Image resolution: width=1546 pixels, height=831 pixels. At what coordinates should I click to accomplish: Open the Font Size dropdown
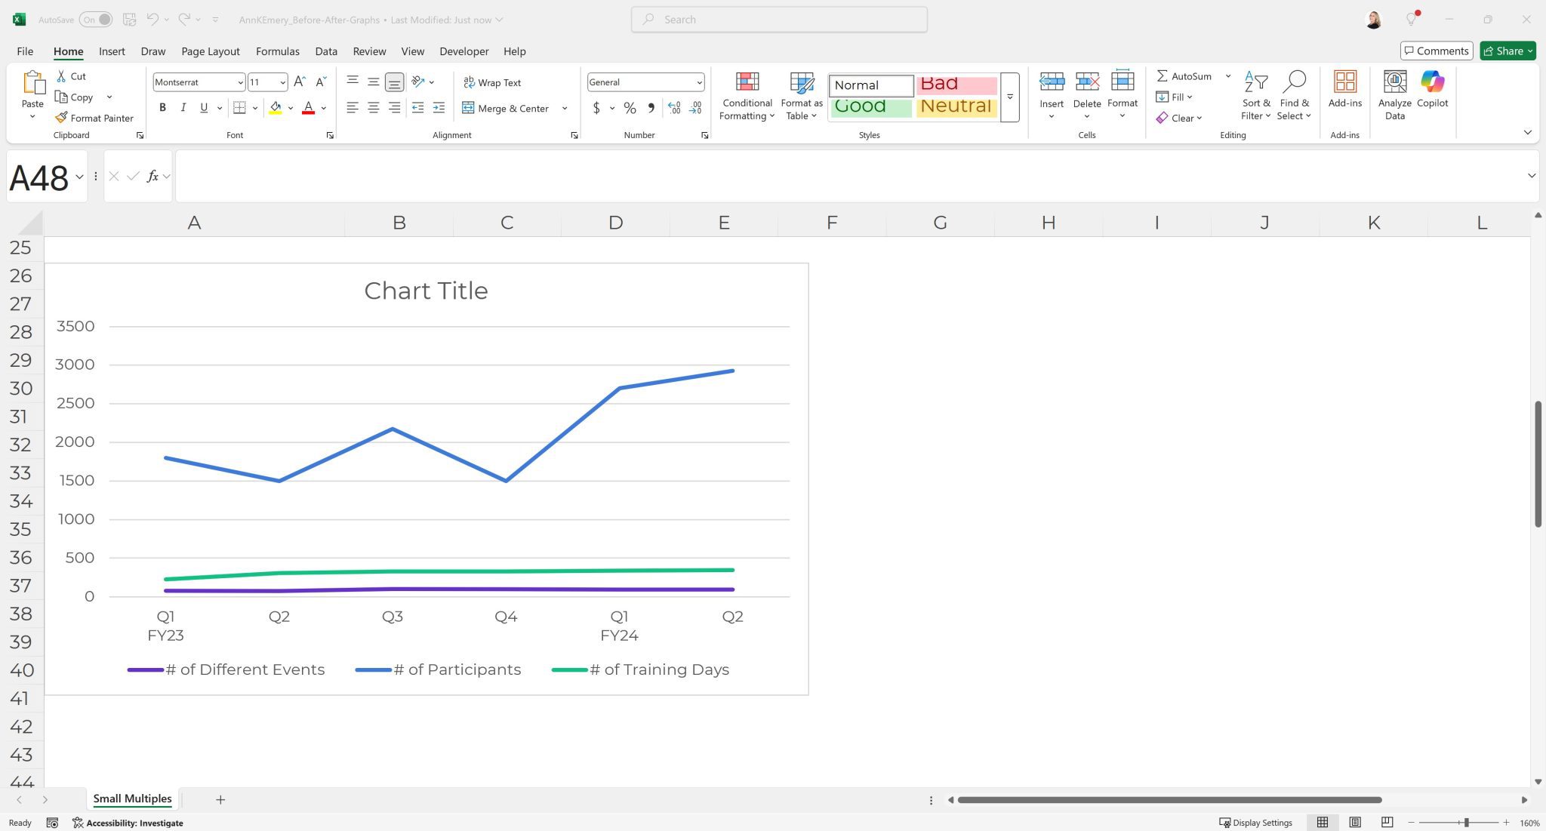tap(281, 82)
